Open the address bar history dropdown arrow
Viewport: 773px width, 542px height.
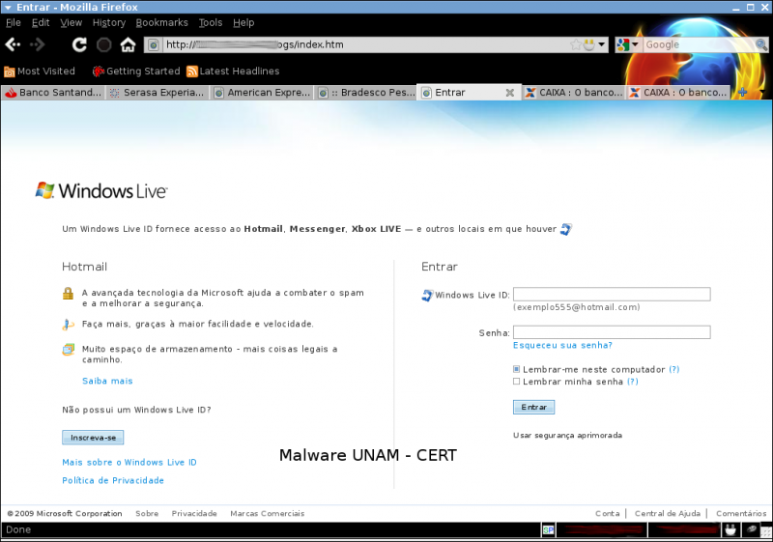601,44
